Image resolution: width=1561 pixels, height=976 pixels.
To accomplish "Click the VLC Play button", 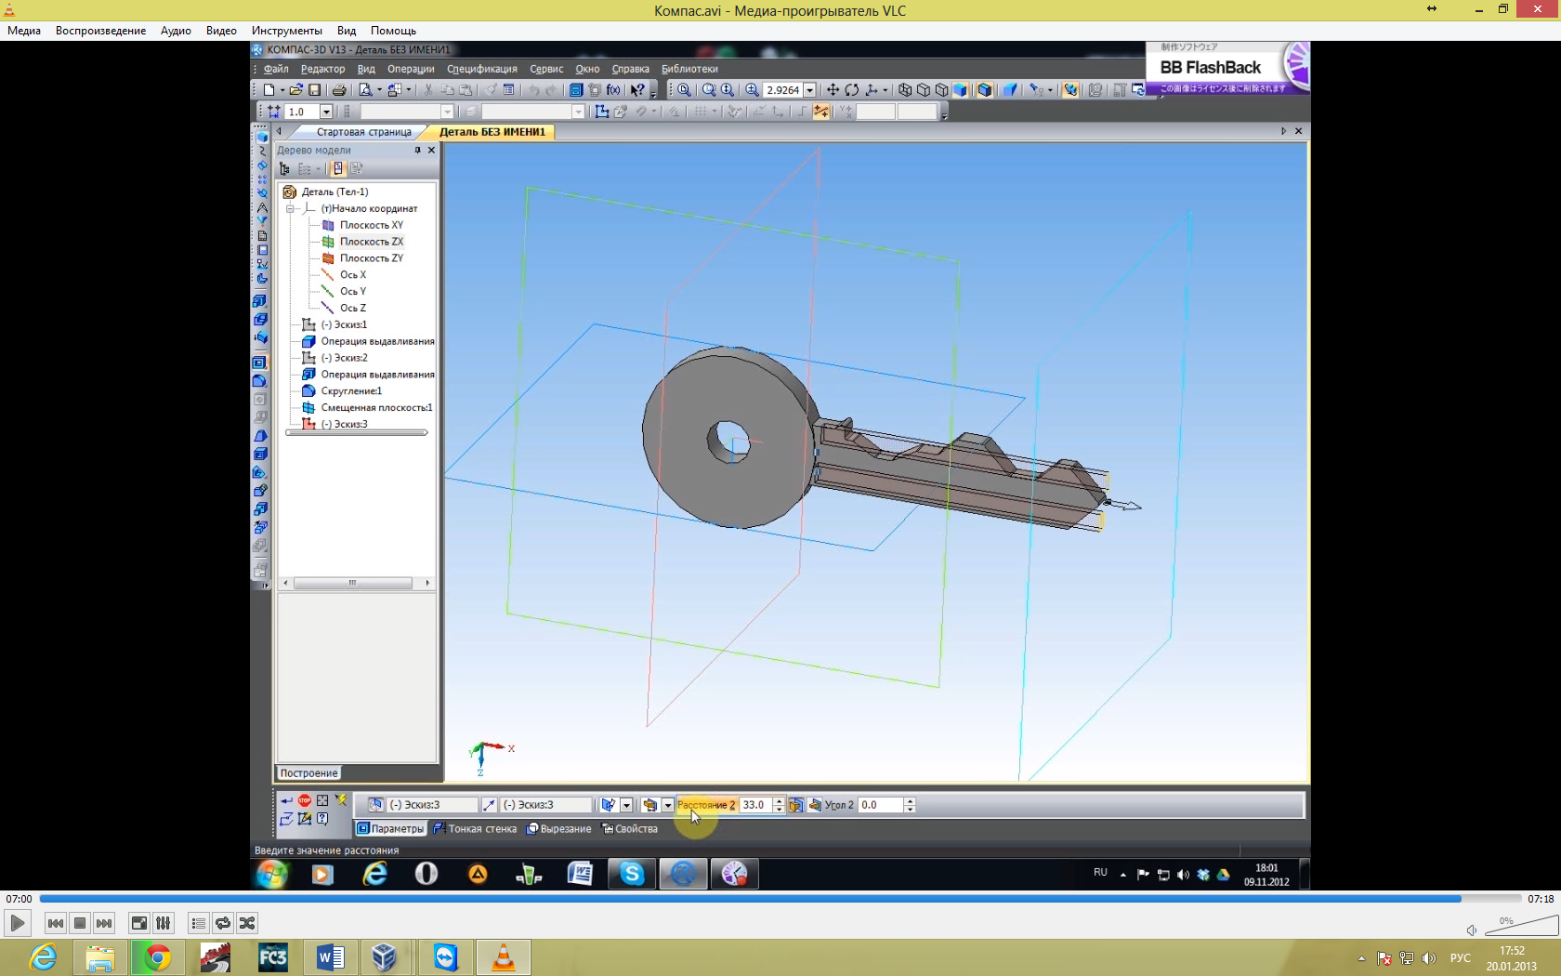I will tap(17, 923).
